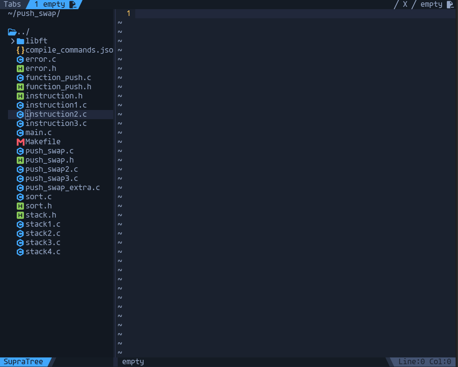Open push_swap3.c file
Screen dimensions: 458x367
(52, 179)
